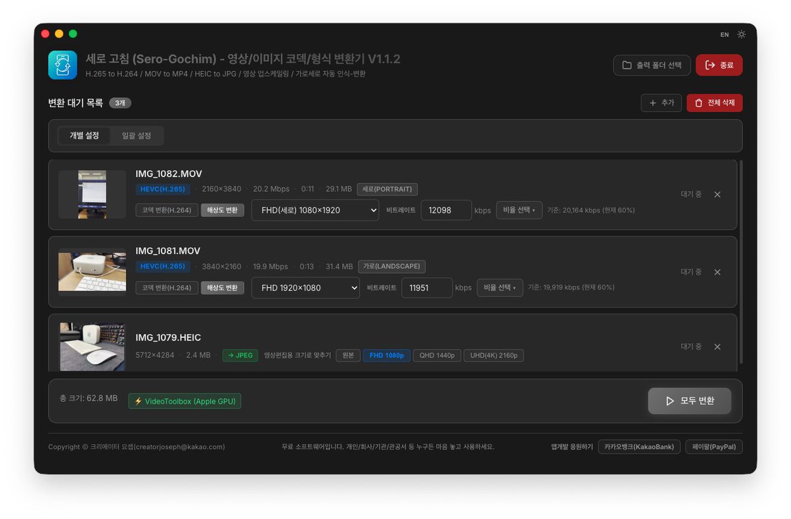Click the IMG_1079.HEIC thumbnail

coord(92,346)
